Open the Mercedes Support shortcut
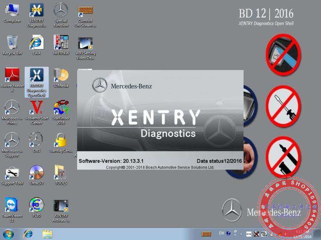The image size is (321, 240). [x=12, y=145]
